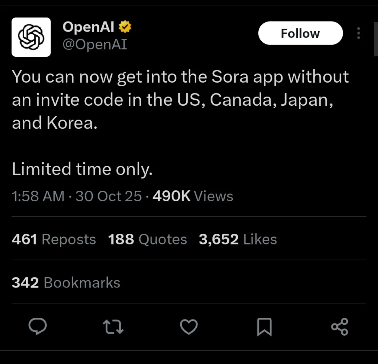Click the repost arrows icon
378x364 pixels.
pos(113,327)
